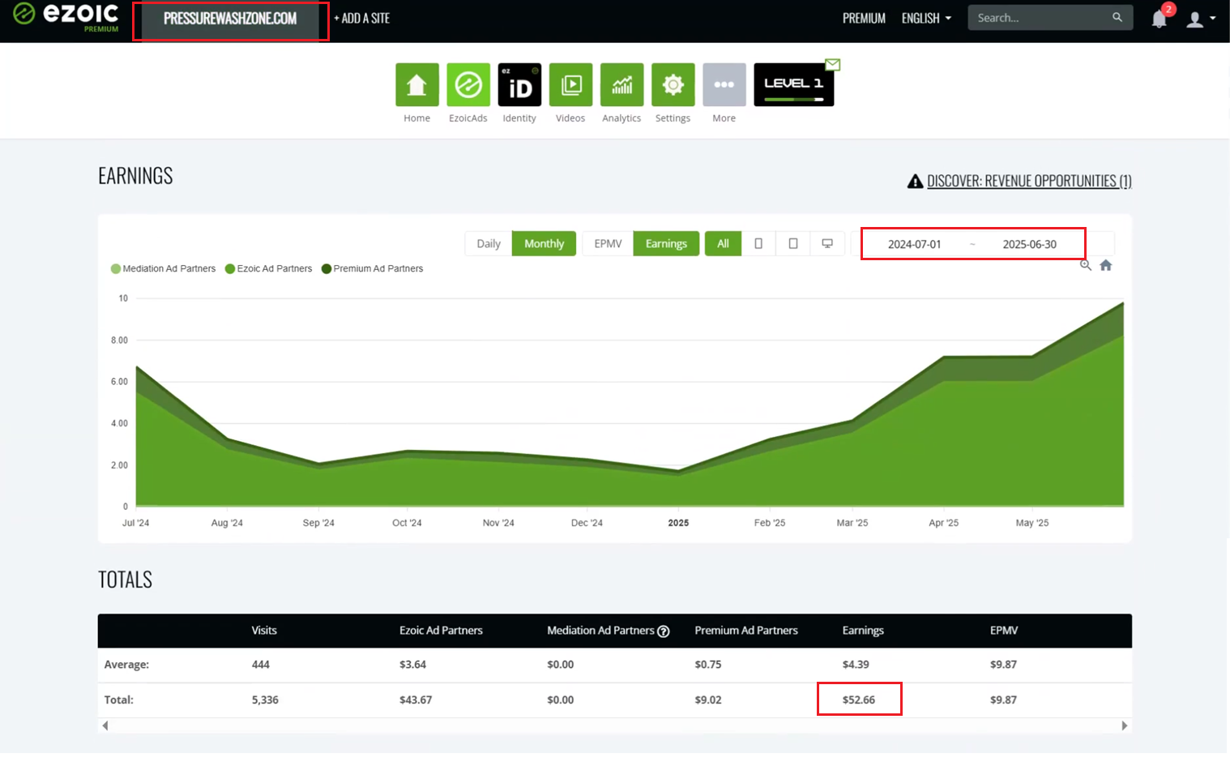Toggle Ezoic Ad Partners legend series

[x=269, y=268]
